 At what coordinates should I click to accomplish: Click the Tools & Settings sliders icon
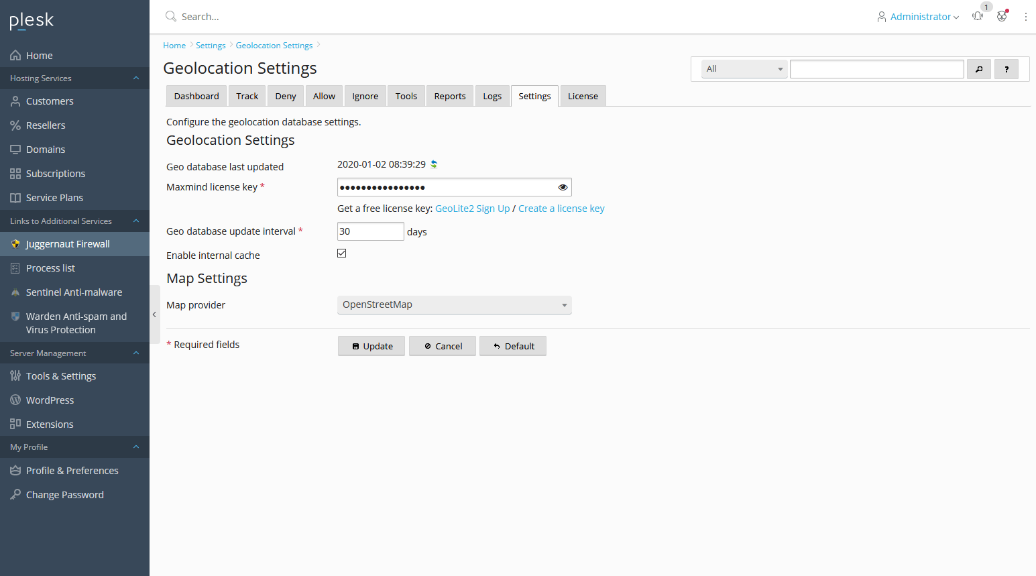coord(15,376)
